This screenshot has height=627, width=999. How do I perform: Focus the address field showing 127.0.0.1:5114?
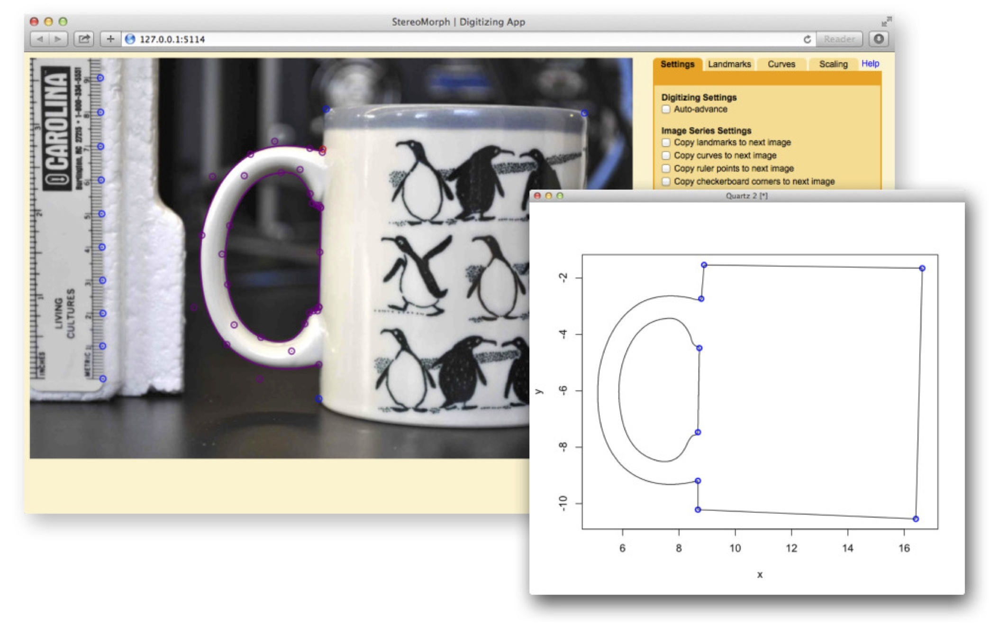460,39
